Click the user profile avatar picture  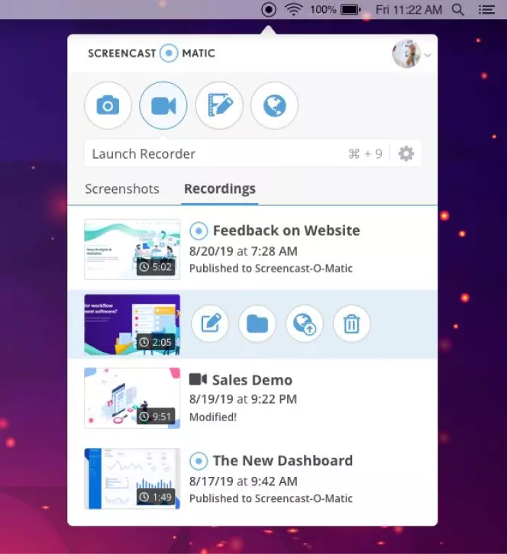coord(406,53)
